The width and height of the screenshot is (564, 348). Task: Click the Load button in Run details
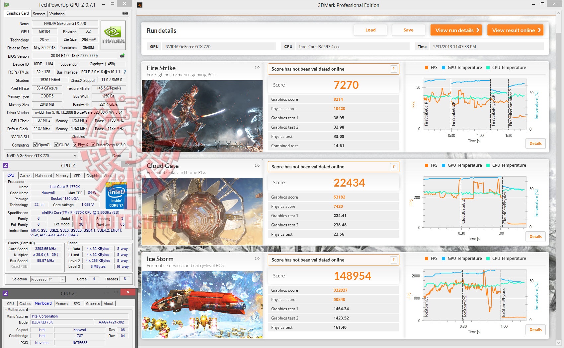click(x=370, y=30)
